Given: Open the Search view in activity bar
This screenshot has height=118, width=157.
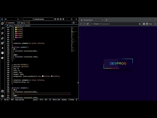Looking at the screenshot, I should click(2, 28).
